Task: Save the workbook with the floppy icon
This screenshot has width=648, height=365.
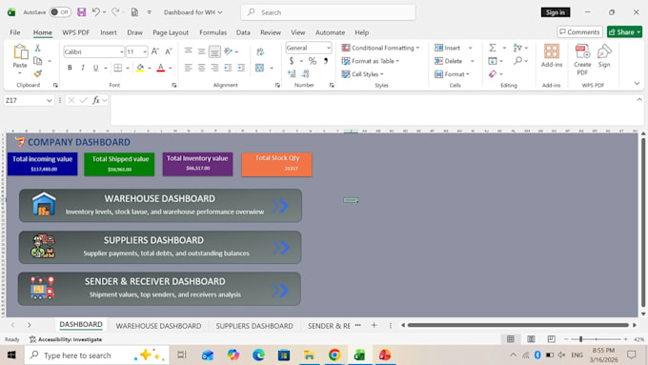Action: pyautogui.click(x=81, y=12)
